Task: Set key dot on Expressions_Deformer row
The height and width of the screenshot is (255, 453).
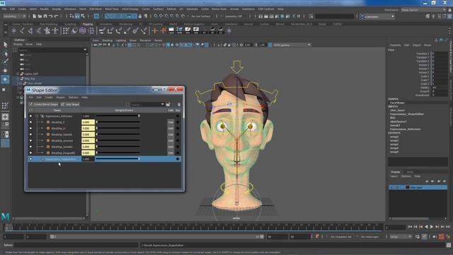Action: point(178,116)
